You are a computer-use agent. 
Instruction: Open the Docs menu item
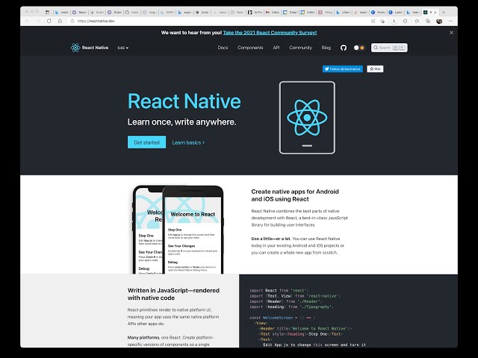223,48
